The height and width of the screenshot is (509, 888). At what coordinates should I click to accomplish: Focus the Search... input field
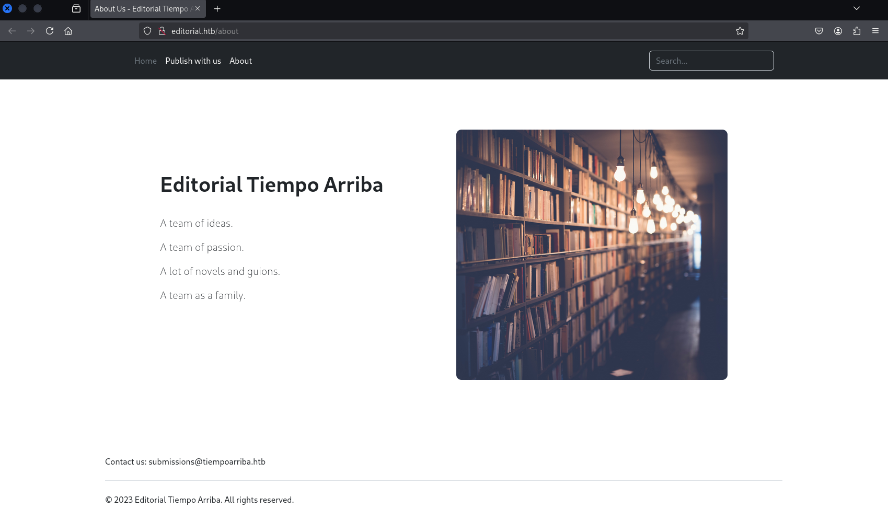(711, 61)
